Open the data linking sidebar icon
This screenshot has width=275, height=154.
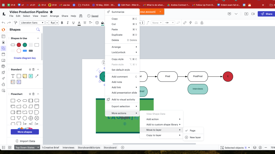3,67
